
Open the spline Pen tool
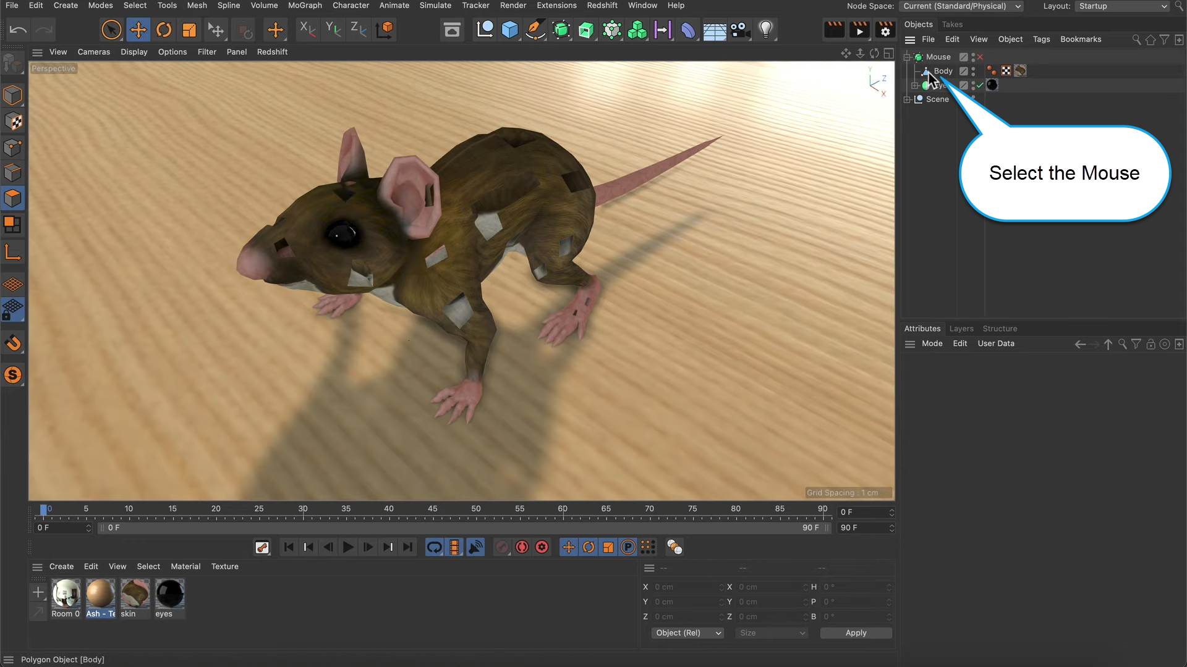535,29
